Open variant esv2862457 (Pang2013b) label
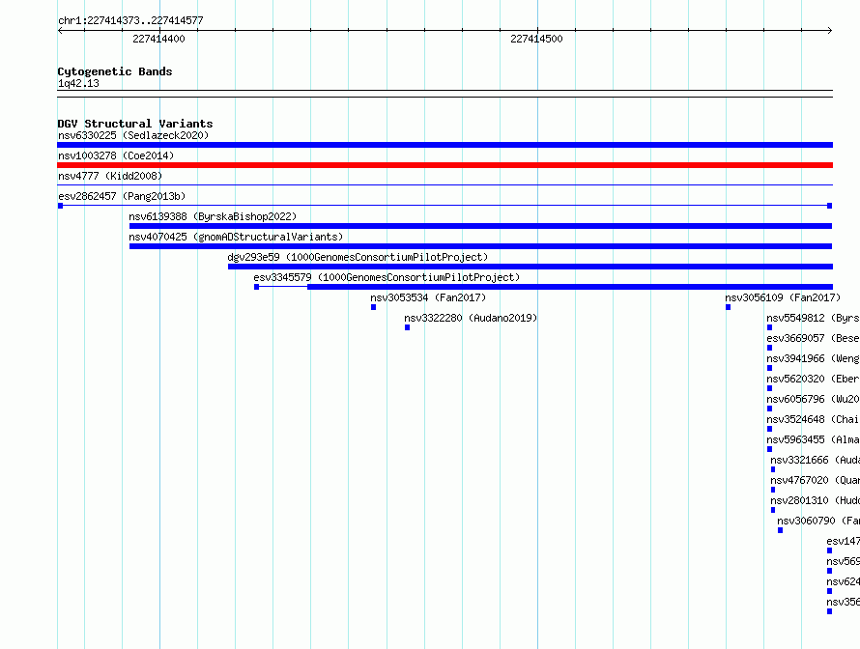860x649 pixels. (x=122, y=196)
